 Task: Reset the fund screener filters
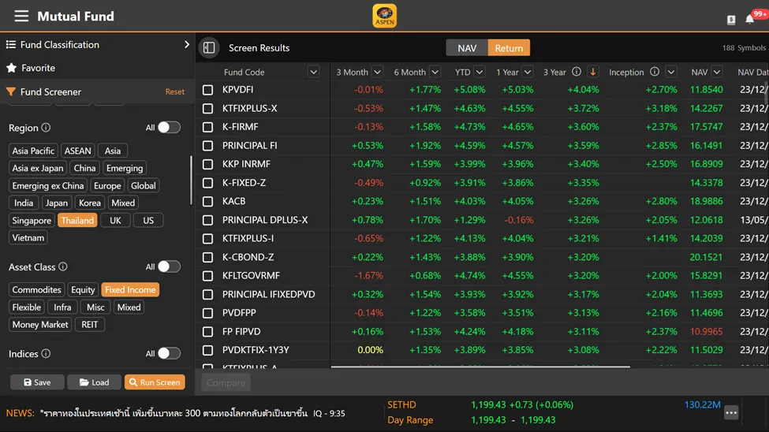pyautogui.click(x=175, y=91)
